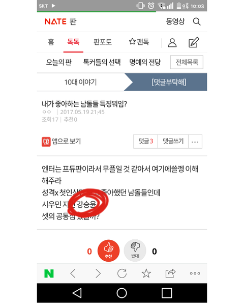This screenshot has width=244, height=303.
Task: Reload the page with refresh icon
Action: tap(122, 273)
